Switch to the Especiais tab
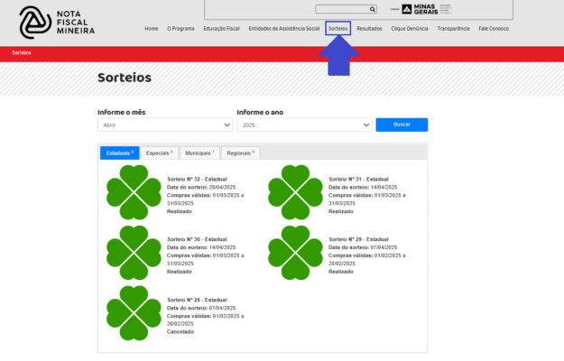The width and height of the screenshot is (564, 361). [160, 153]
